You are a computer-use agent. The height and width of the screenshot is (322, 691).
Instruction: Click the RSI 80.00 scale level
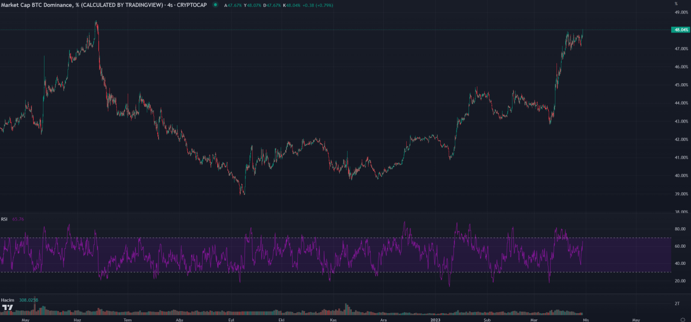(680, 229)
